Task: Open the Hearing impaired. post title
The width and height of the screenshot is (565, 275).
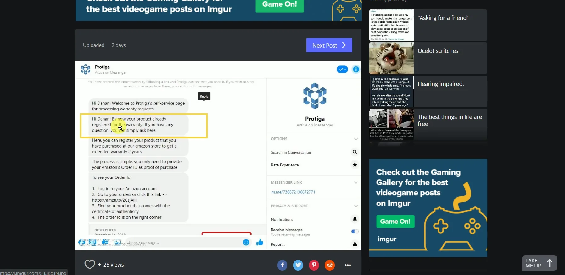Action: point(441,84)
